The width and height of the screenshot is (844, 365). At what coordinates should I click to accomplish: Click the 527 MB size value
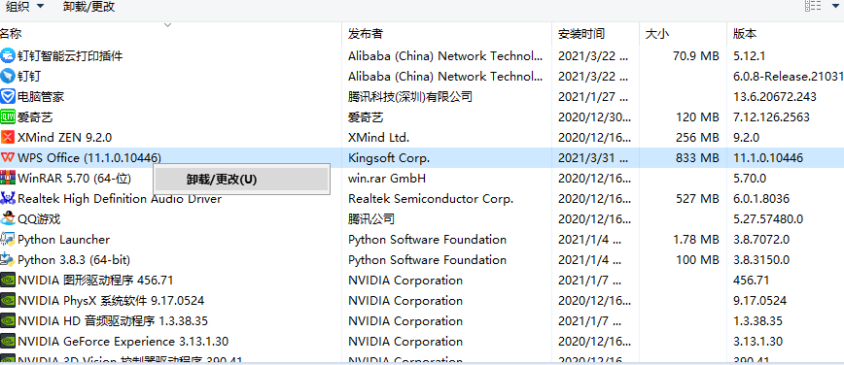pyautogui.click(x=697, y=198)
